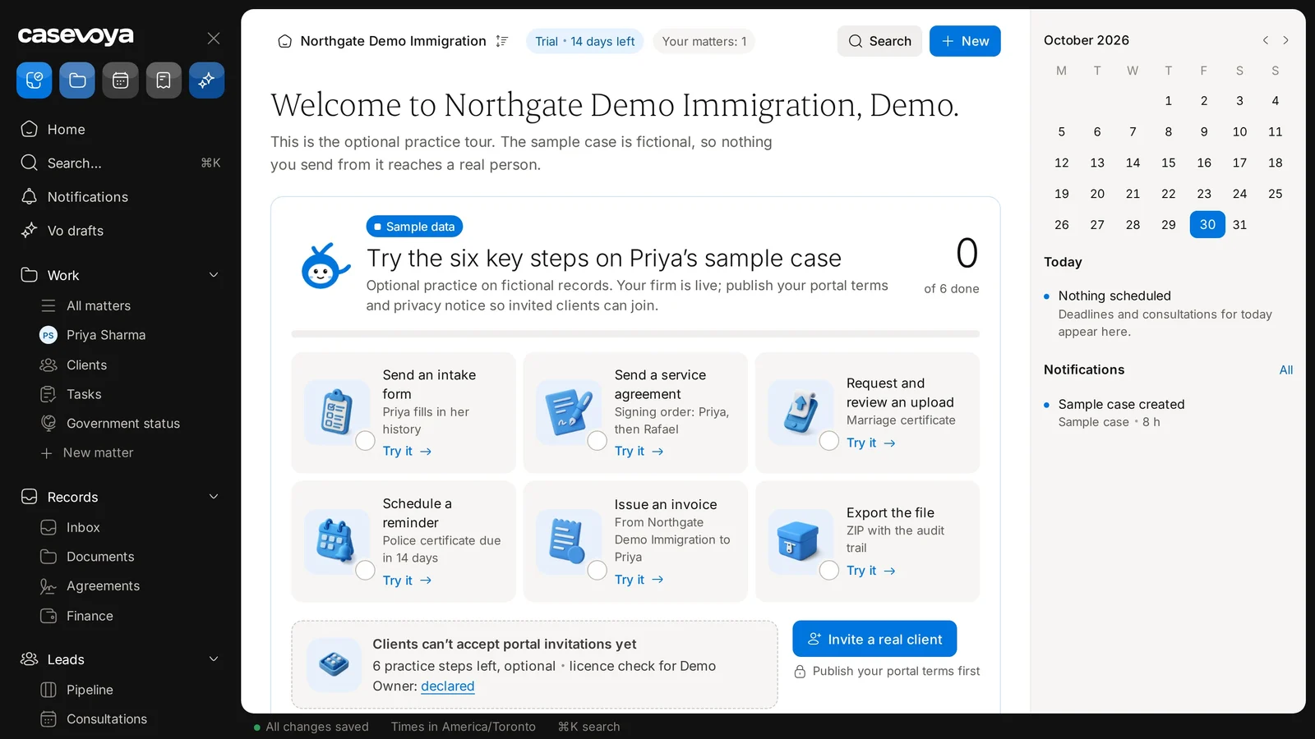Image resolution: width=1315 pixels, height=739 pixels.
Task: Tick the circle for 'Issue an invoice' step
Action: pyautogui.click(x=598, y=570)
